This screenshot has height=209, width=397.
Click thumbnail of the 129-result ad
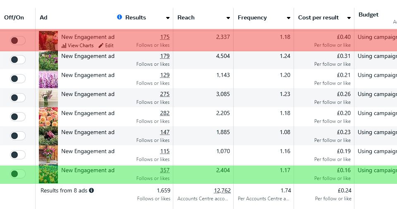click(x=48, y=79)
